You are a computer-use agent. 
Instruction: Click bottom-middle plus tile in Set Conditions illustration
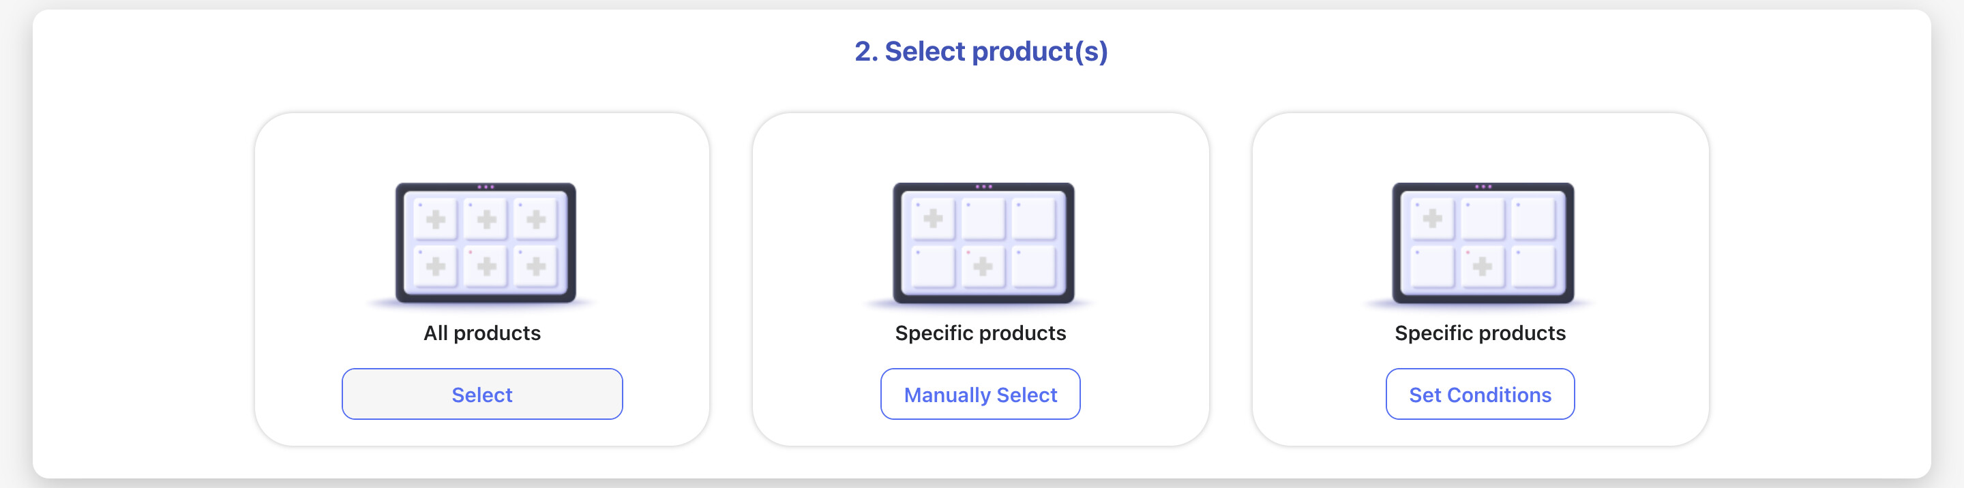click(x=1482, y=266)
